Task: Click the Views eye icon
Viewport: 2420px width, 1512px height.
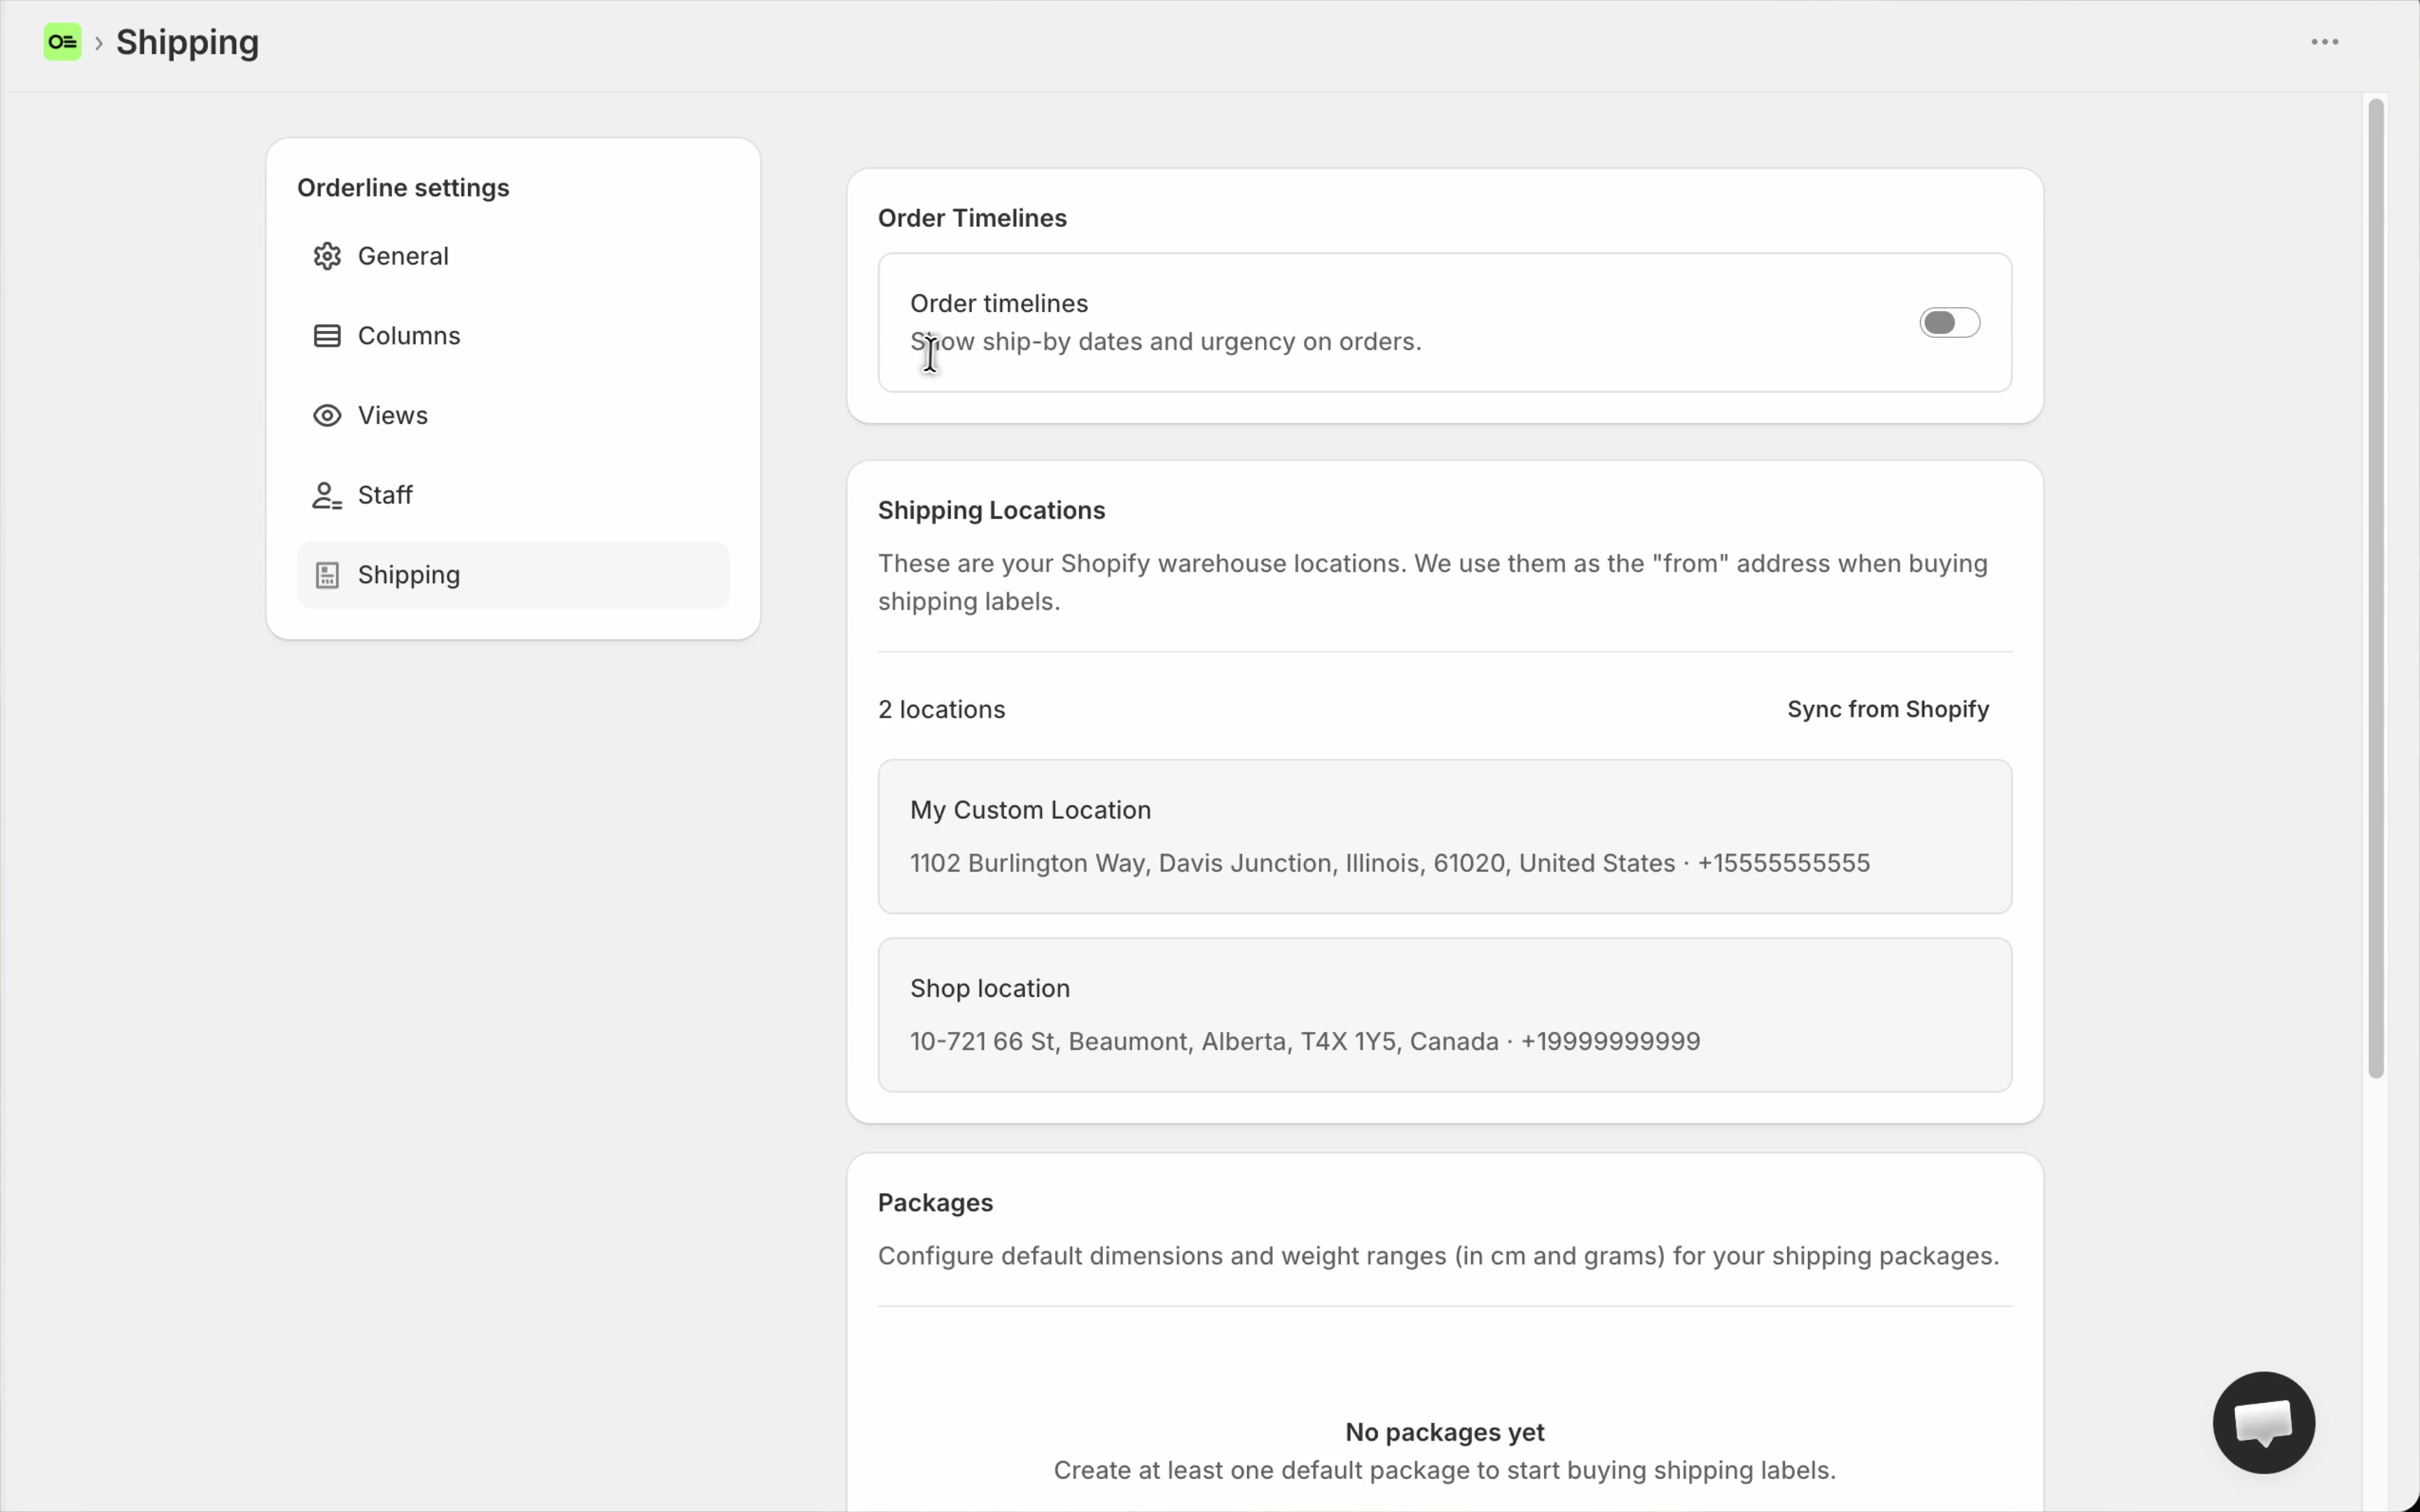Action: [x=327, y=415]
